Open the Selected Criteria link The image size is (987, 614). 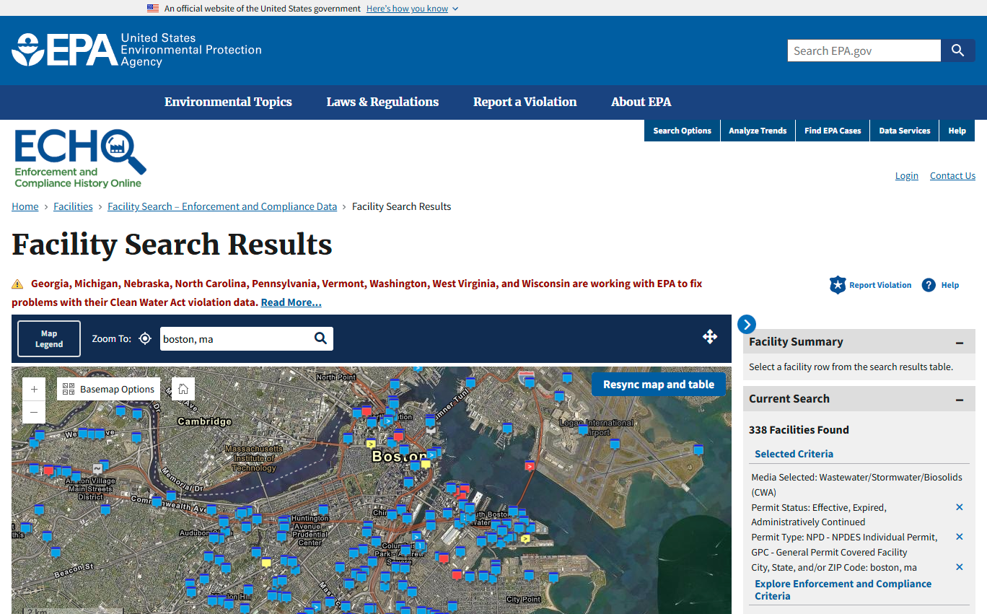(x=794, y=454)
